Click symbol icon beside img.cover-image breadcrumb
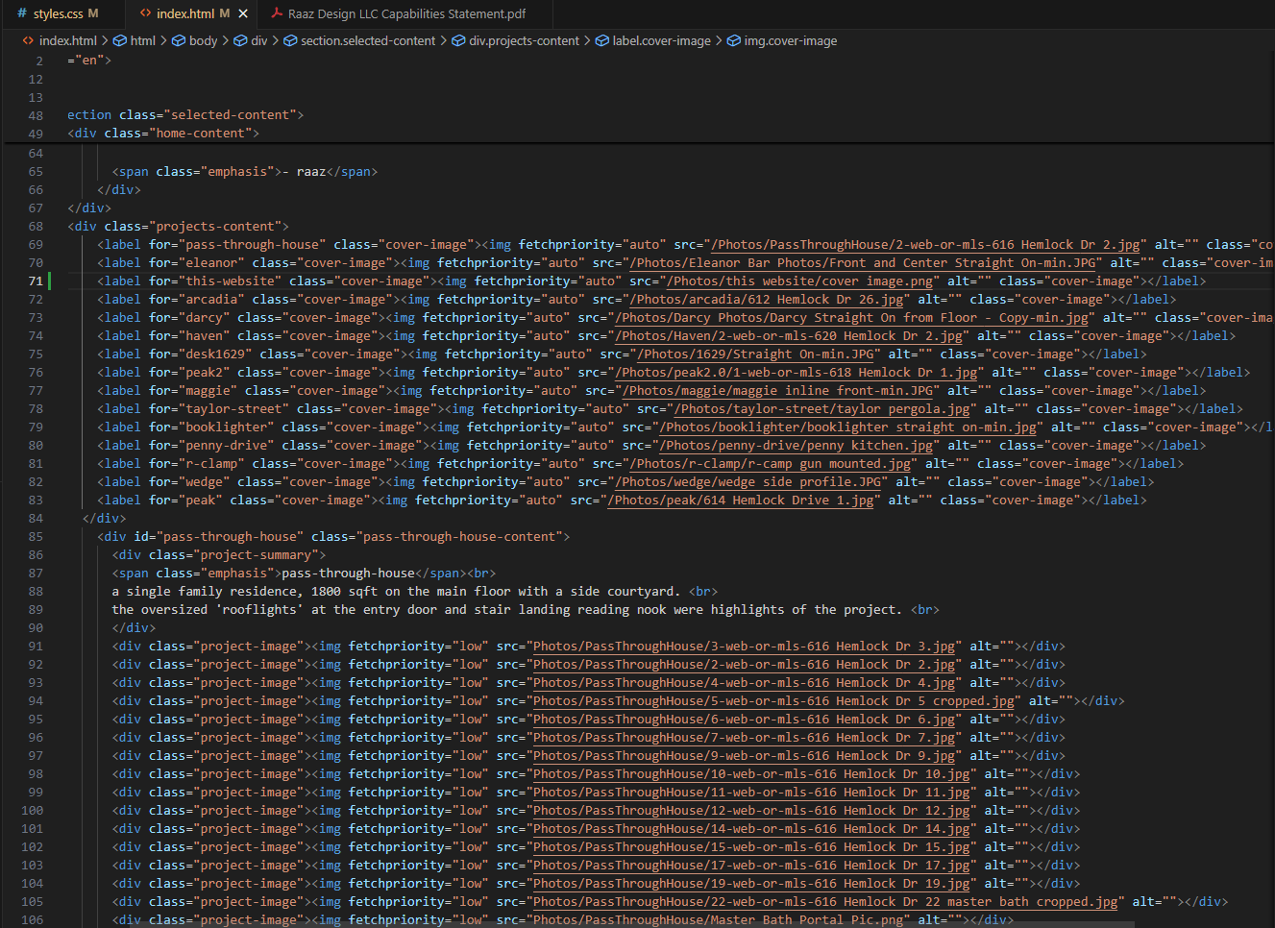The height and width of the screenshot is (928, 1275). [733, 40]
